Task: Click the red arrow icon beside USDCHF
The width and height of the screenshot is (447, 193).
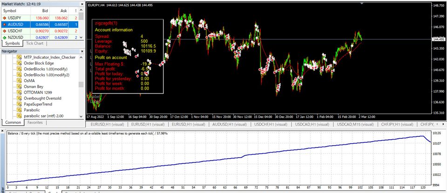Action: click(5, 30)
